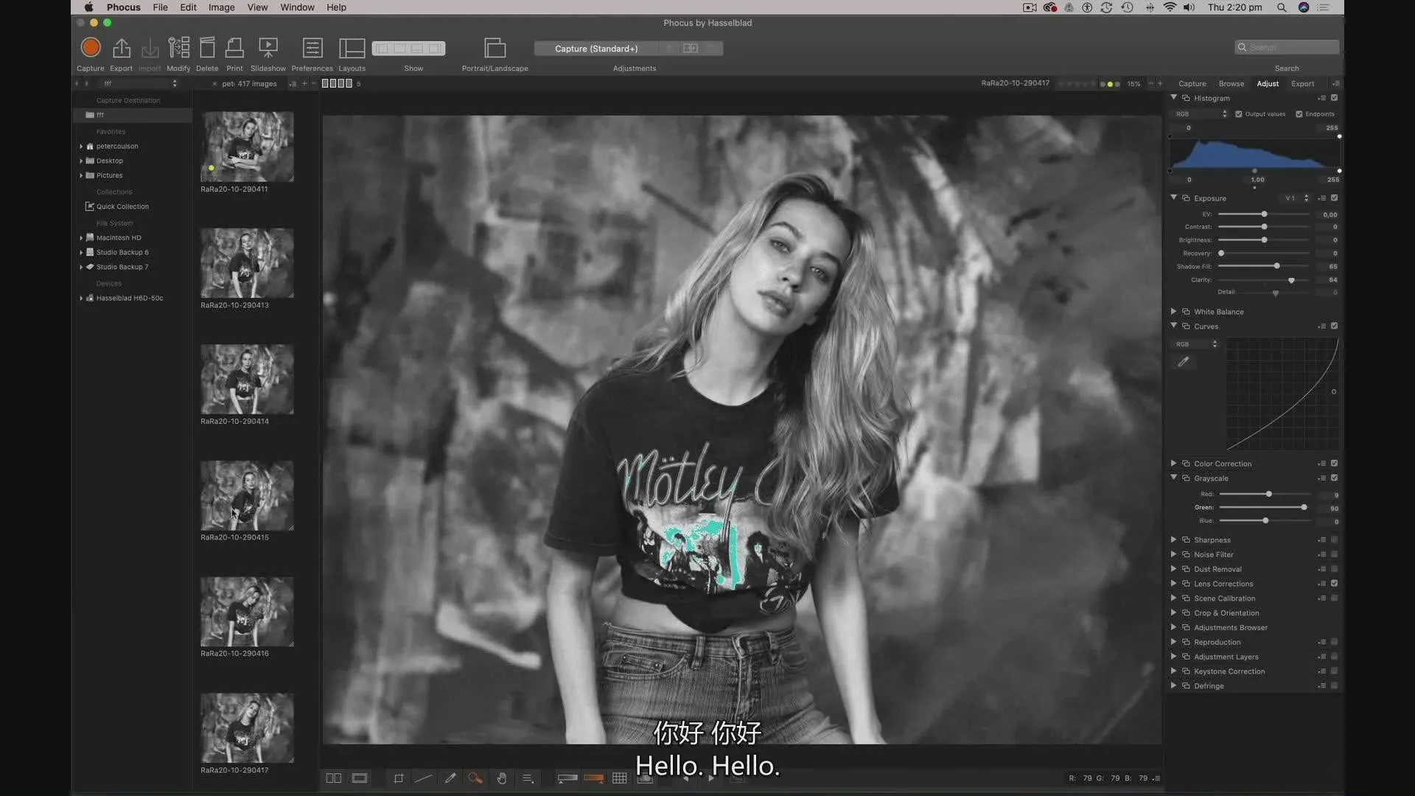Open the Layouts toolbar icon
Viewport: 1415px width, 796px height.
[x=352, y=48]
